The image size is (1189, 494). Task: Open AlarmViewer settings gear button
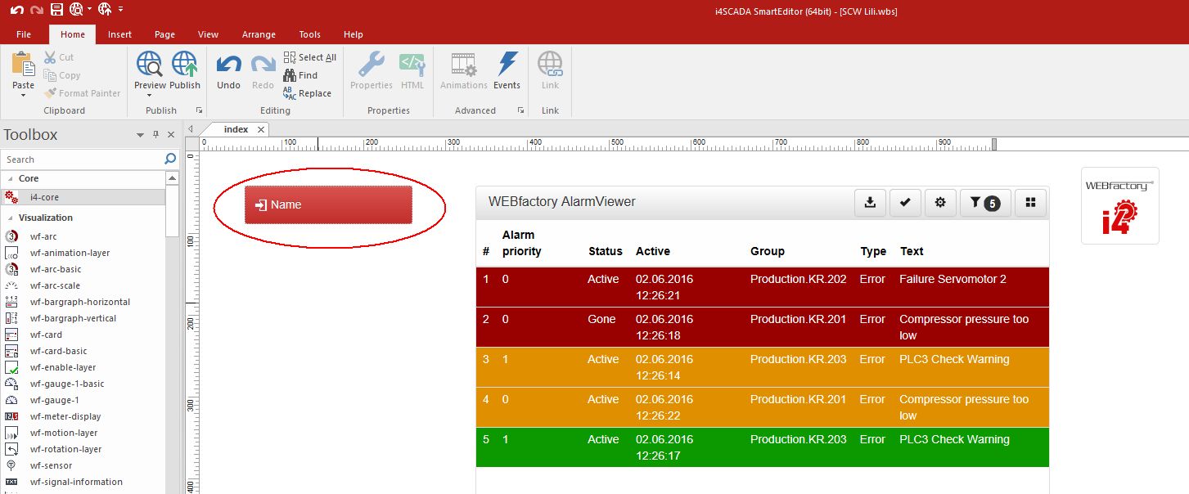coord(940,203)
